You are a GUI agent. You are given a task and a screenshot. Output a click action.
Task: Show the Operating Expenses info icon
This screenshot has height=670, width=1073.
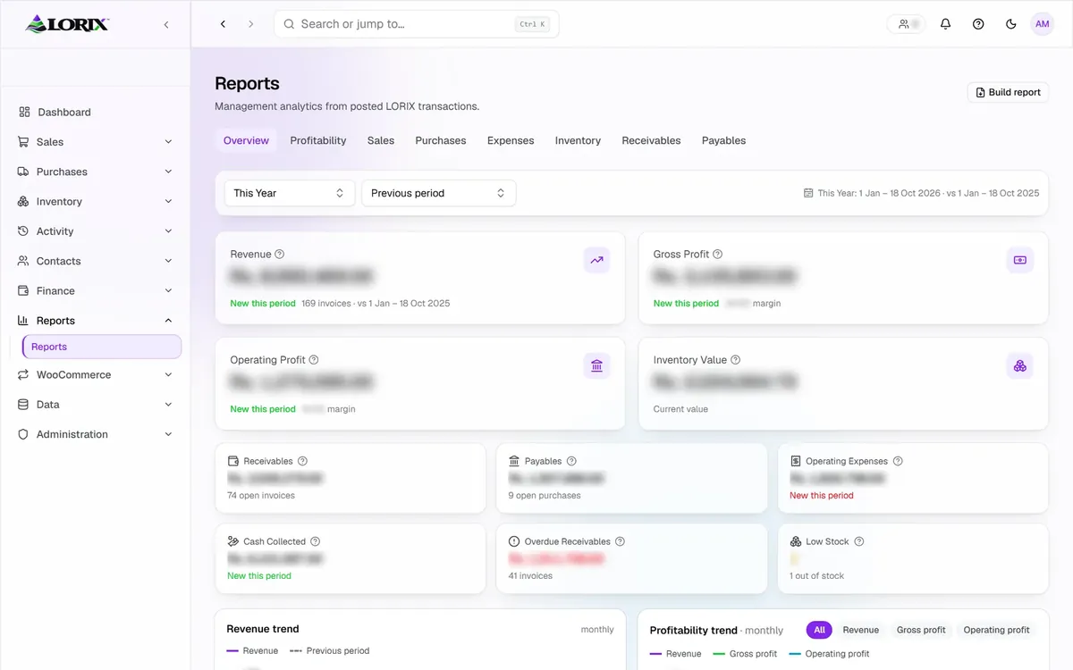click(898, 461)
